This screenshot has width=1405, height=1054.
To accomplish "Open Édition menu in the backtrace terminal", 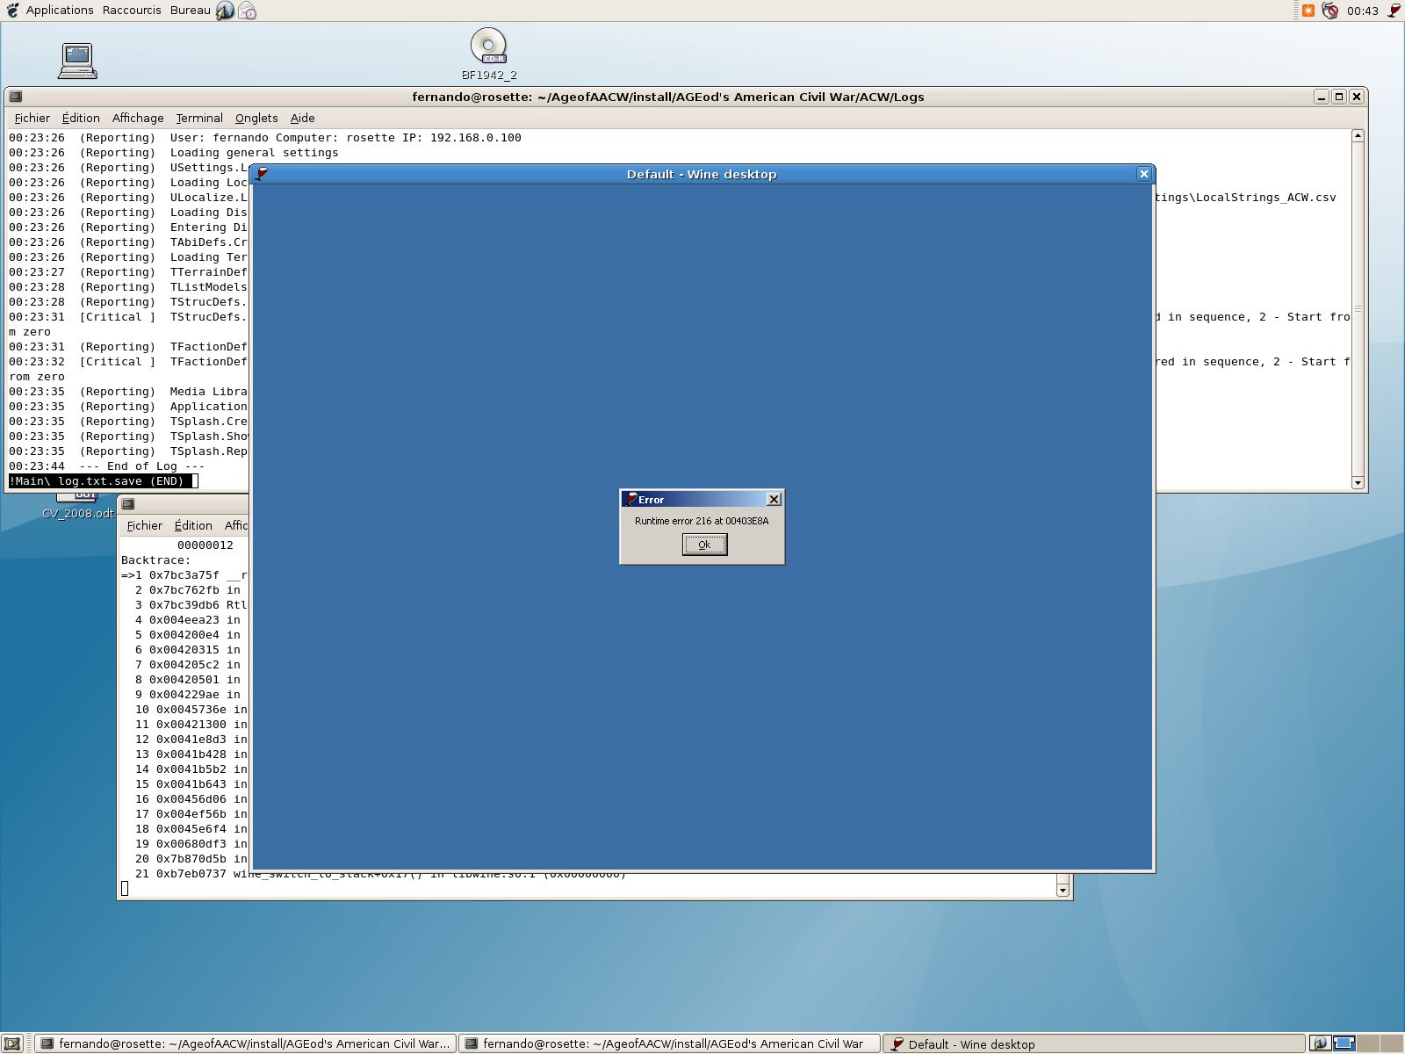I will (193, 526).
